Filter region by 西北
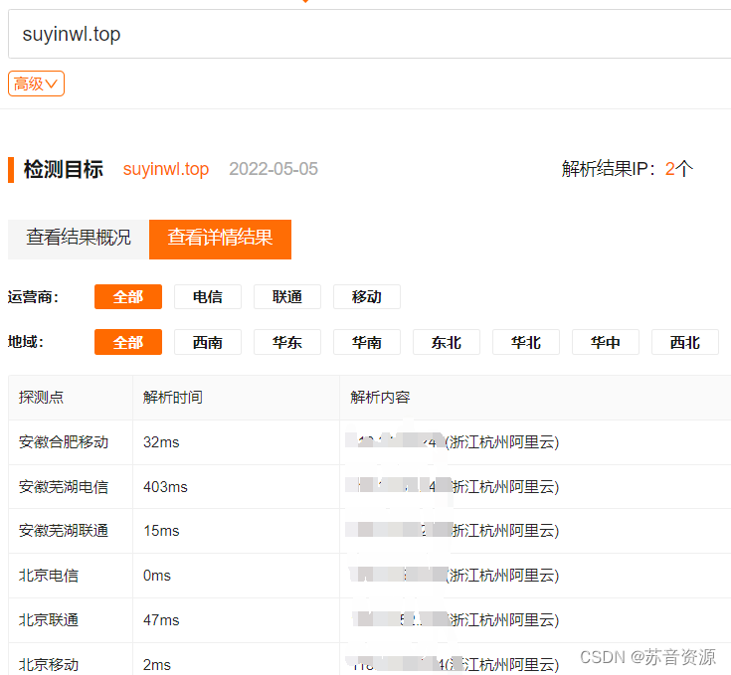The width and height of the screenshot is (731, 675). pyautogui.click(x=685, y=342)
